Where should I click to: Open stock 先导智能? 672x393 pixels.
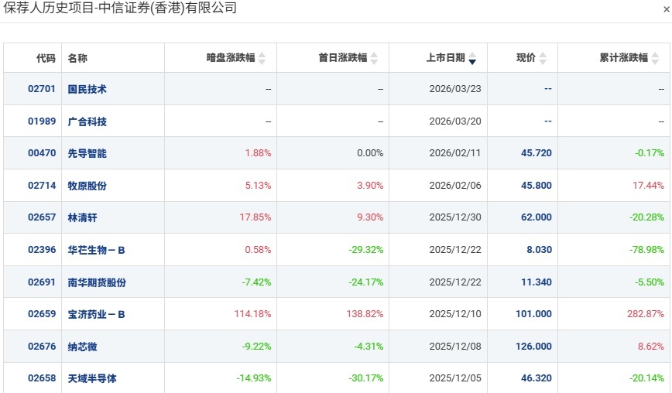(87, 153)
